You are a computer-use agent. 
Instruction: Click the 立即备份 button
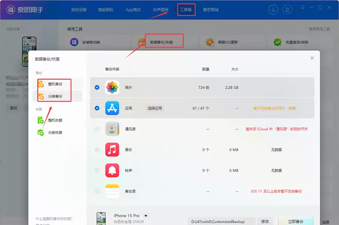click(x=296, y=222)
